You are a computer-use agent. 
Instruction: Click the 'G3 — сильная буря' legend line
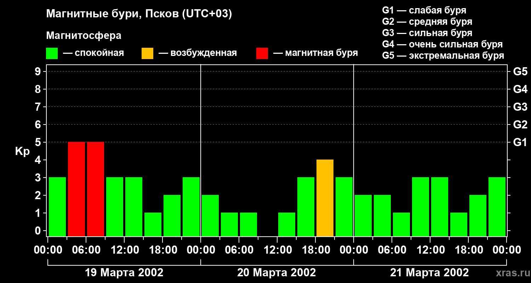point(427,33)
